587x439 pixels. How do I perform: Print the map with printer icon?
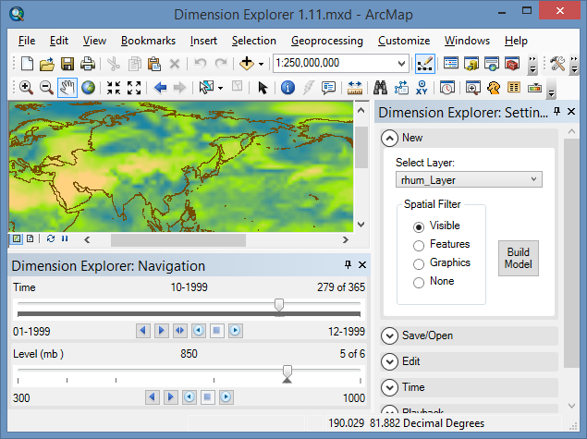88,64
